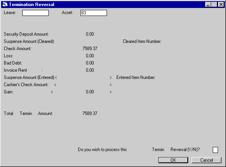Click the Invoice Rent value 0.00
The height and width of the screenshot is (167, 226).
tap(90, 70)
